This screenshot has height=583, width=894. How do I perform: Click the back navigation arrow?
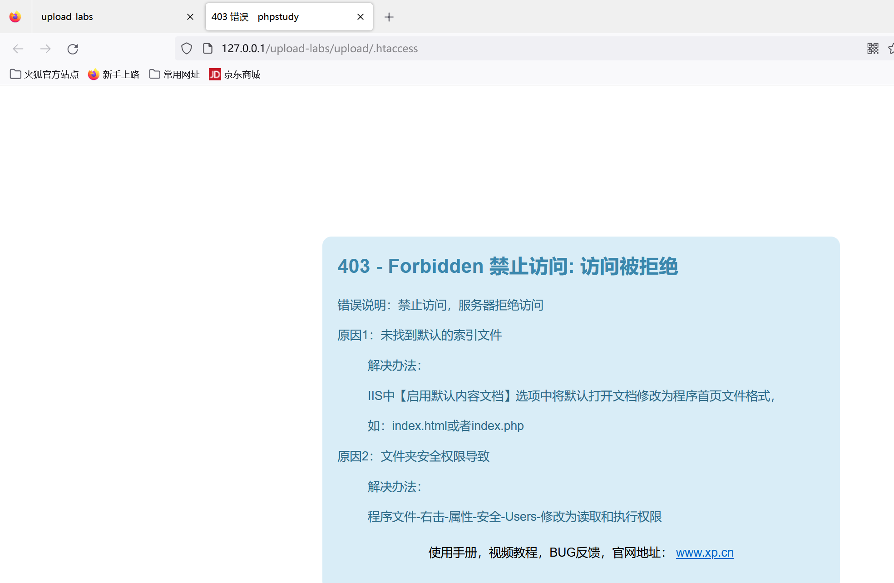18,49
